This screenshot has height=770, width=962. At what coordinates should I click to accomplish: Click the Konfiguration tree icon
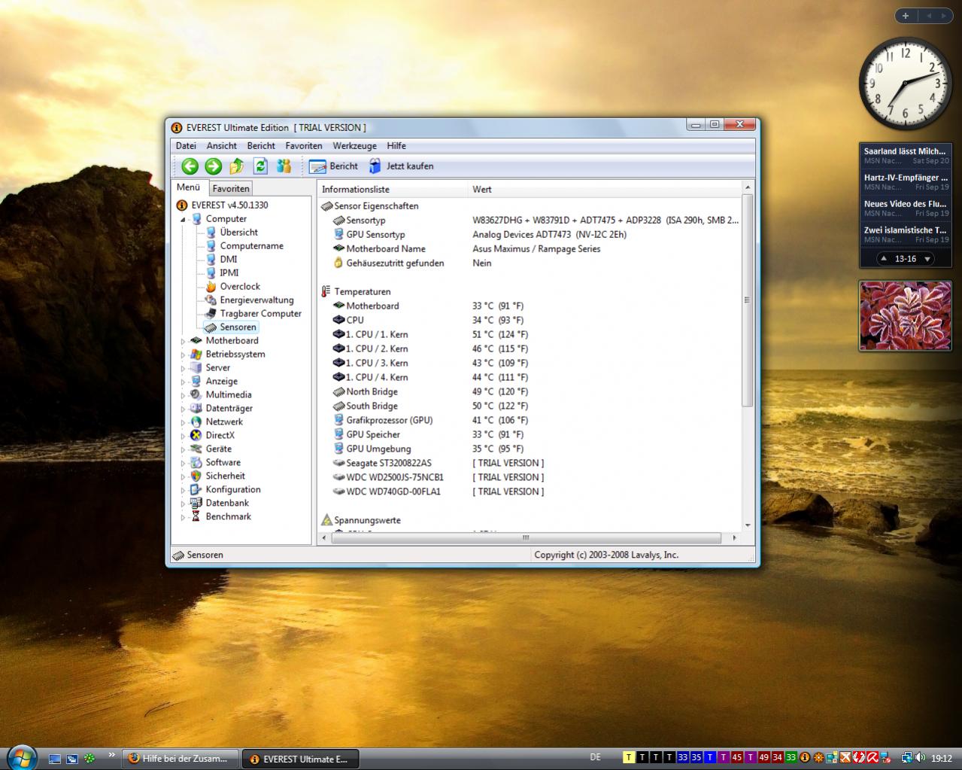tap(196, 490)
